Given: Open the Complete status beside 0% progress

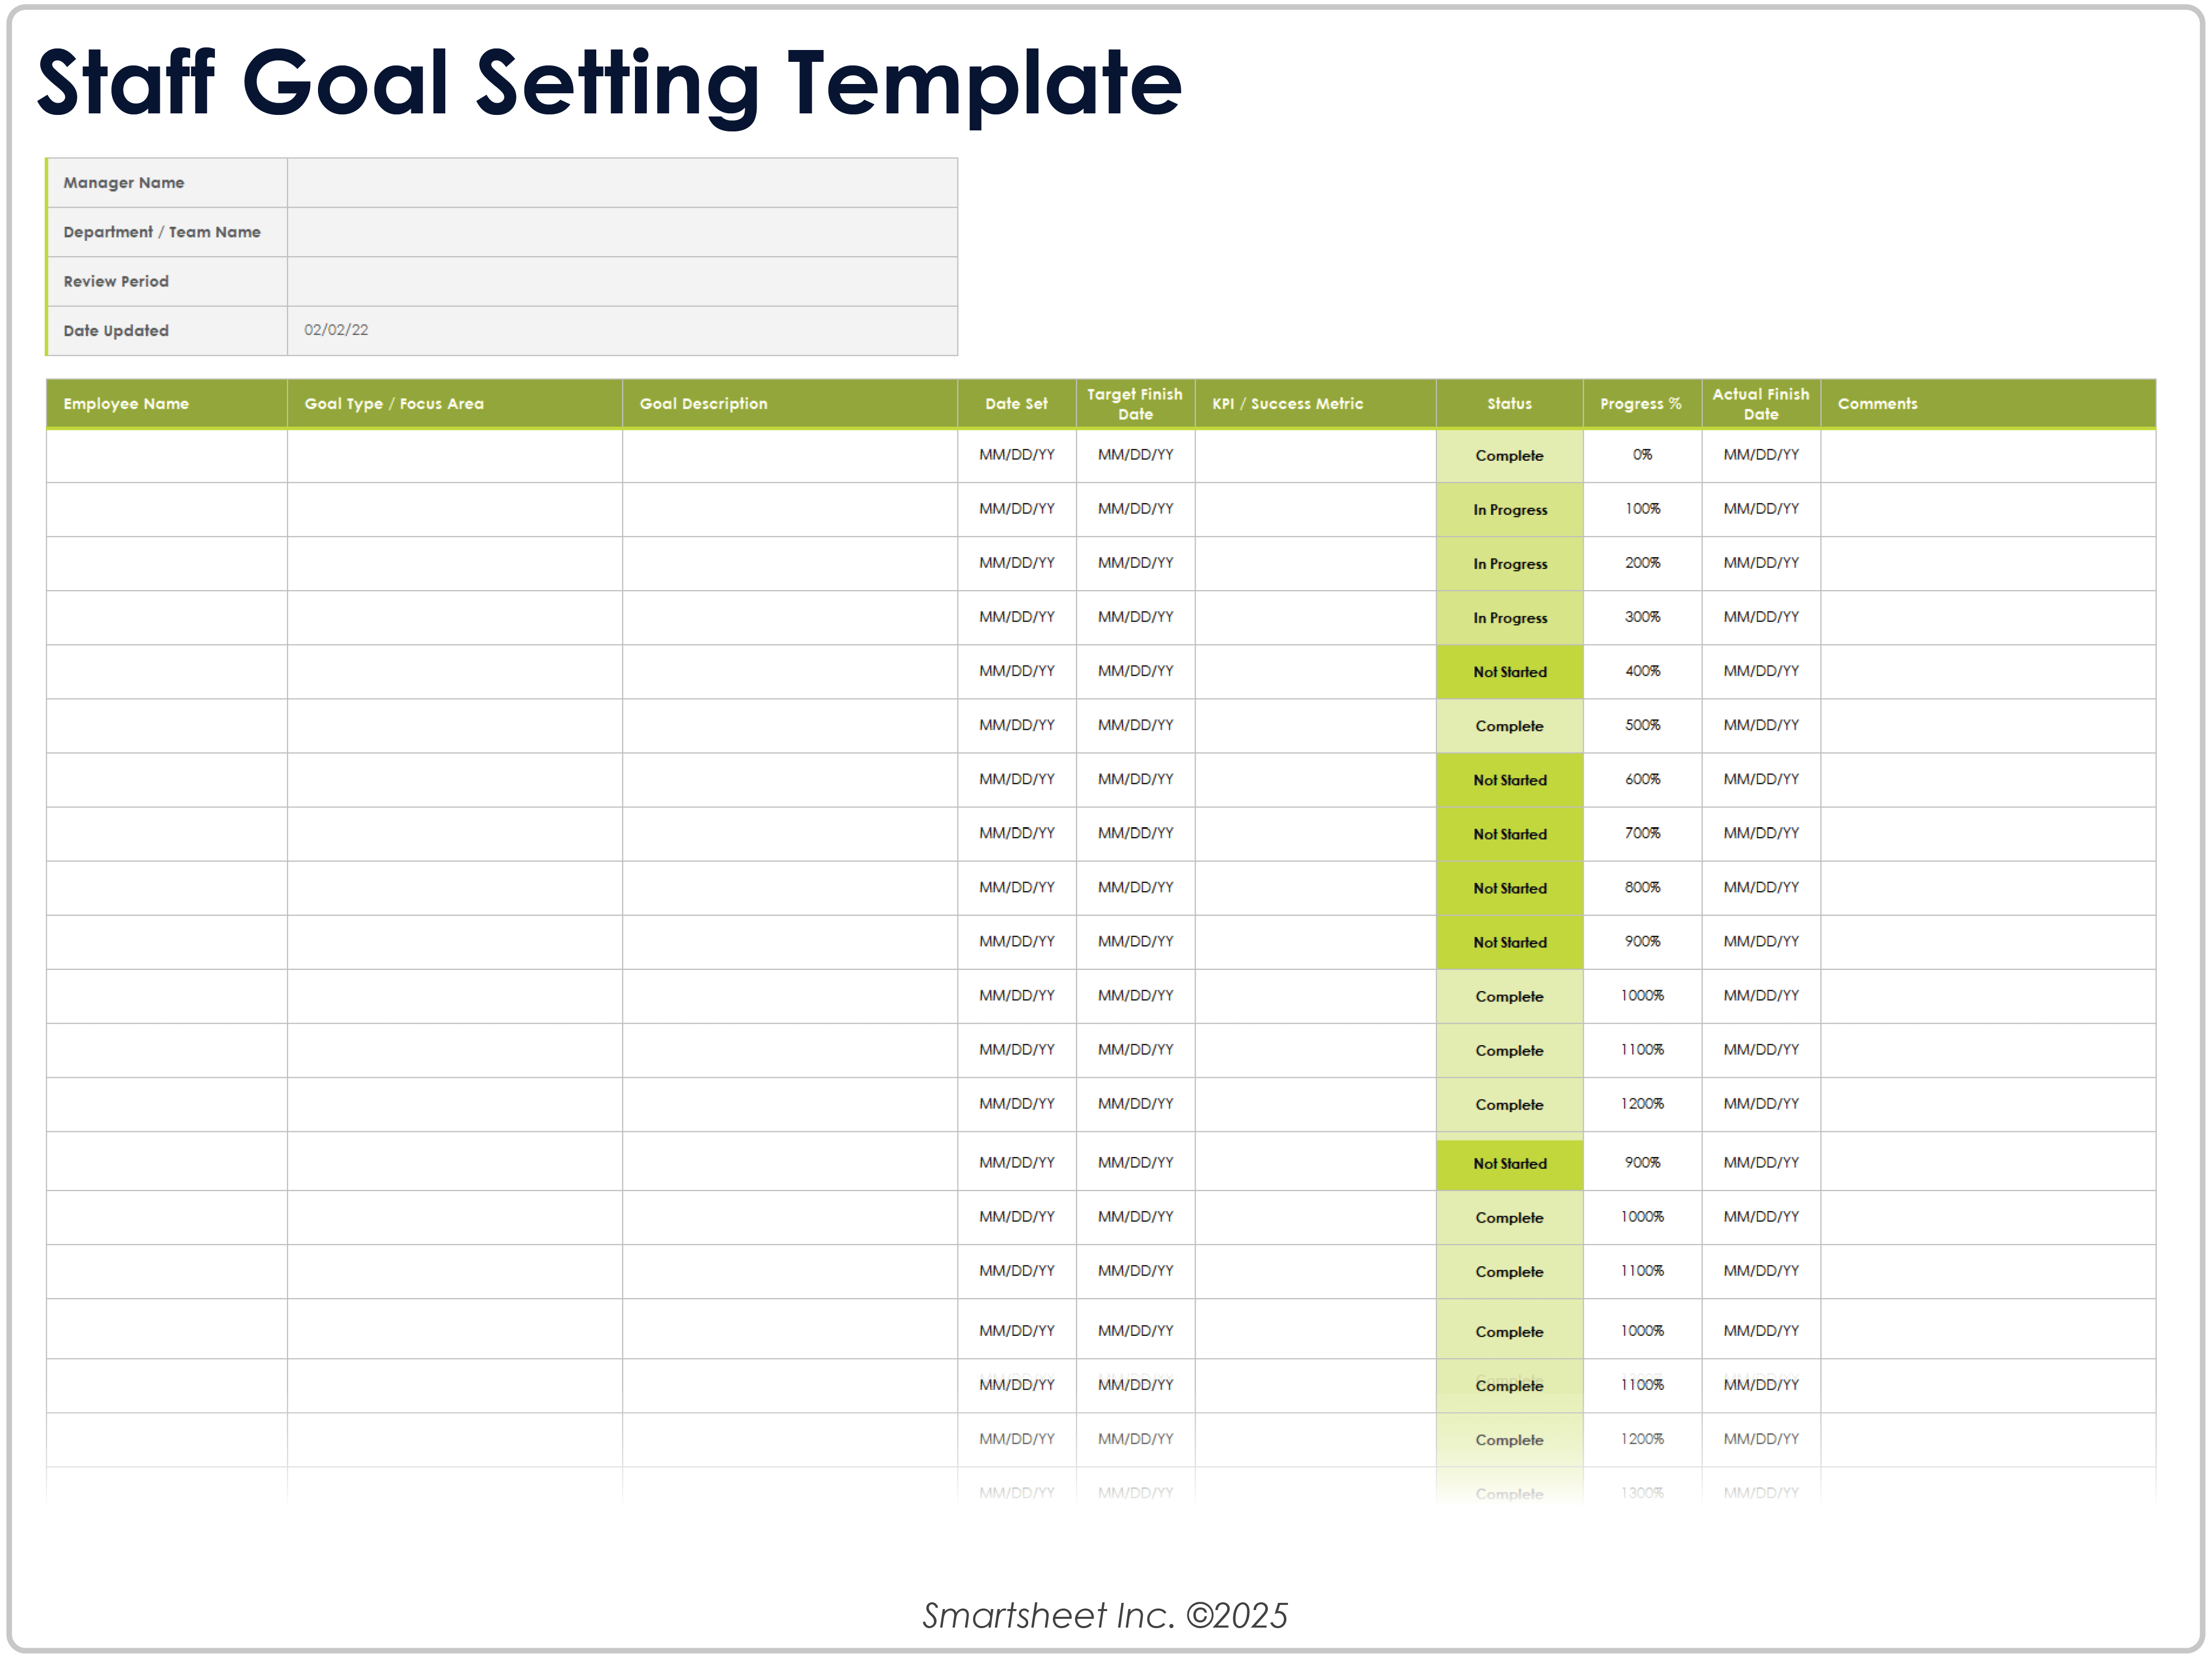Looking at the screenshot, I should [1509, 456].
